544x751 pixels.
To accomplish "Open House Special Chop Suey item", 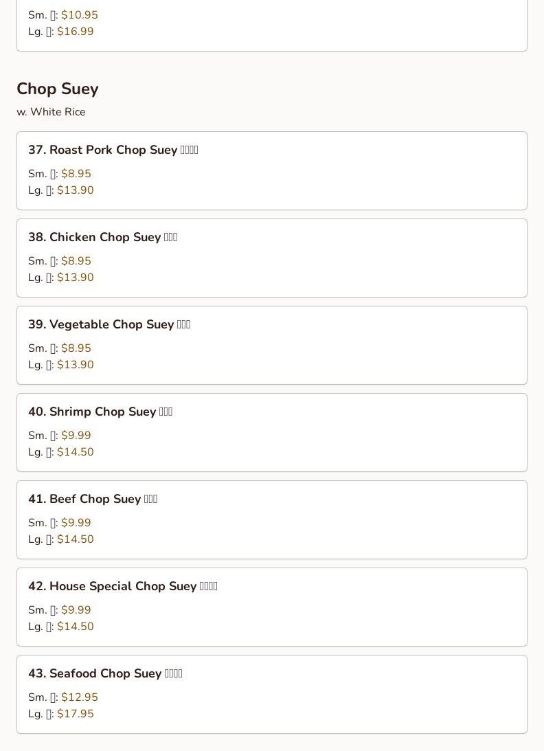I will pos(271,607).
